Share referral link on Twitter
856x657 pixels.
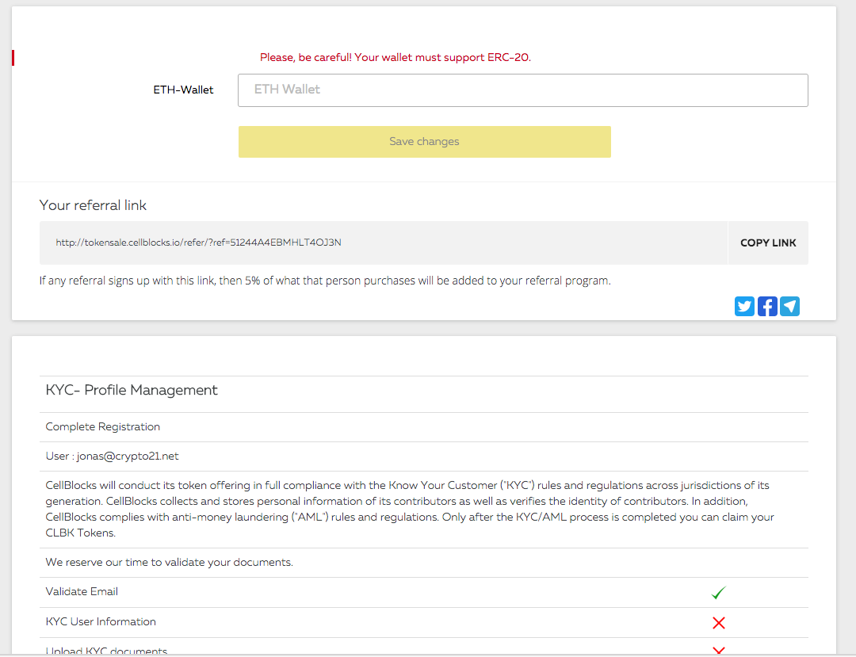[744, 307]
